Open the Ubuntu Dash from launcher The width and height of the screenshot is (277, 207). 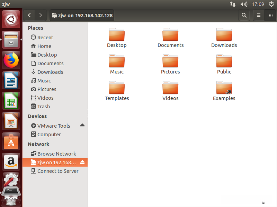tap(11, 19)
